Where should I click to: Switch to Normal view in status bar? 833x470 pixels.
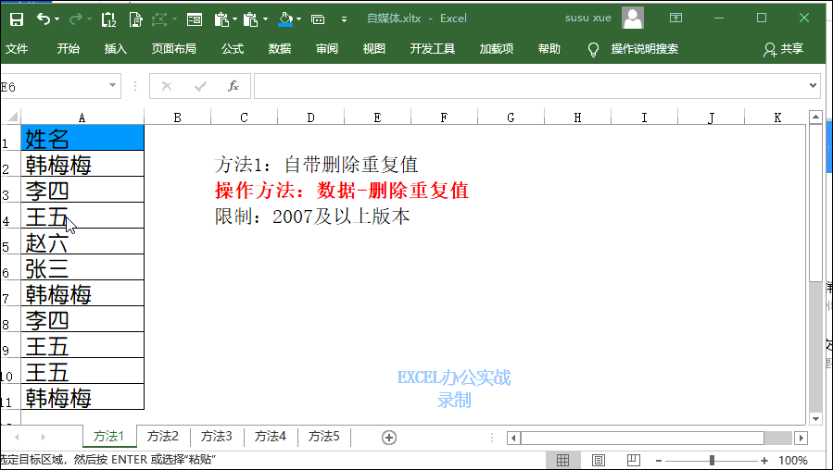562,460
